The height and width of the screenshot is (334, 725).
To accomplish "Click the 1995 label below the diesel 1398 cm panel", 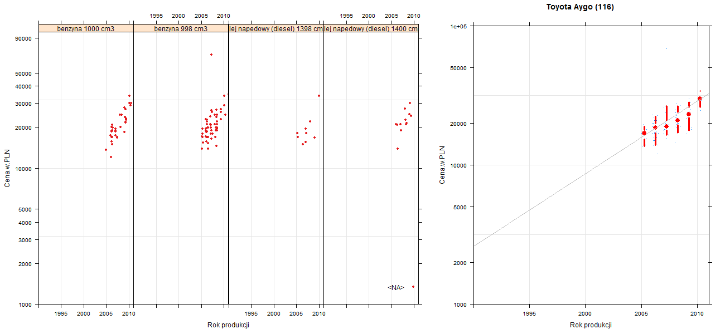I will tap(251, 314).
